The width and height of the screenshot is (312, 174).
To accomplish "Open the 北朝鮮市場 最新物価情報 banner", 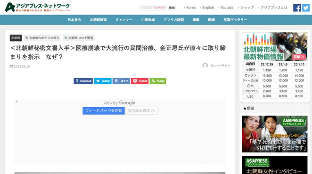I will pyautogui.click(x=275, y=47).
